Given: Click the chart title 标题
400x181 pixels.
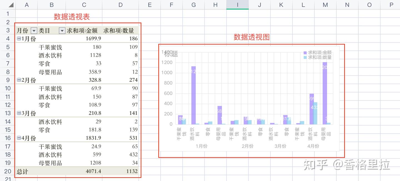Looking at the screenshot, I should click(171, 54).
